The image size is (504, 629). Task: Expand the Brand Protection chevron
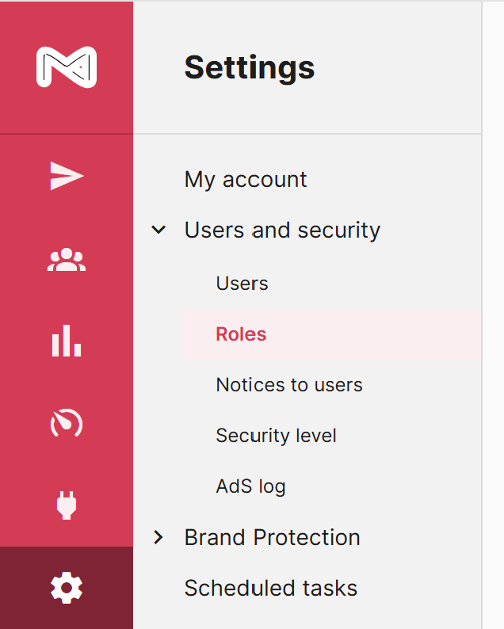tap(159, 537)
